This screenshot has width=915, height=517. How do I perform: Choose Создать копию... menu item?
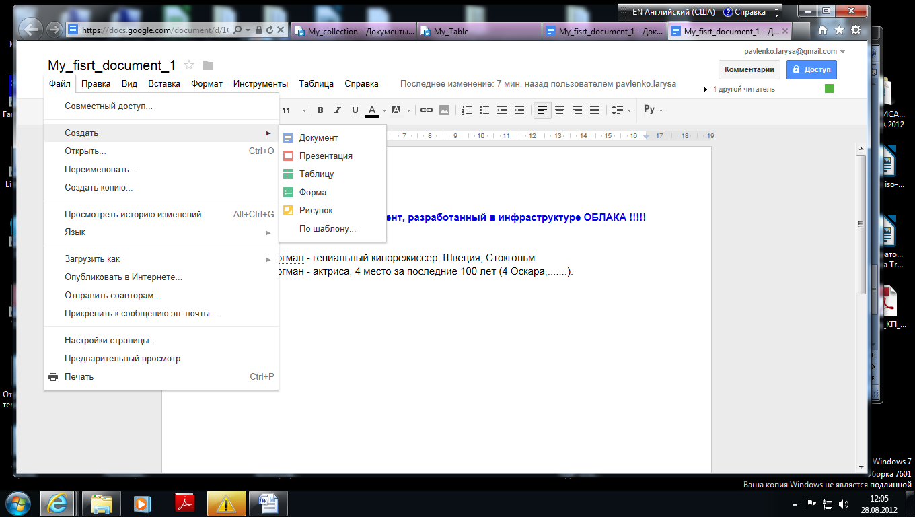click(x=161, y=188)
